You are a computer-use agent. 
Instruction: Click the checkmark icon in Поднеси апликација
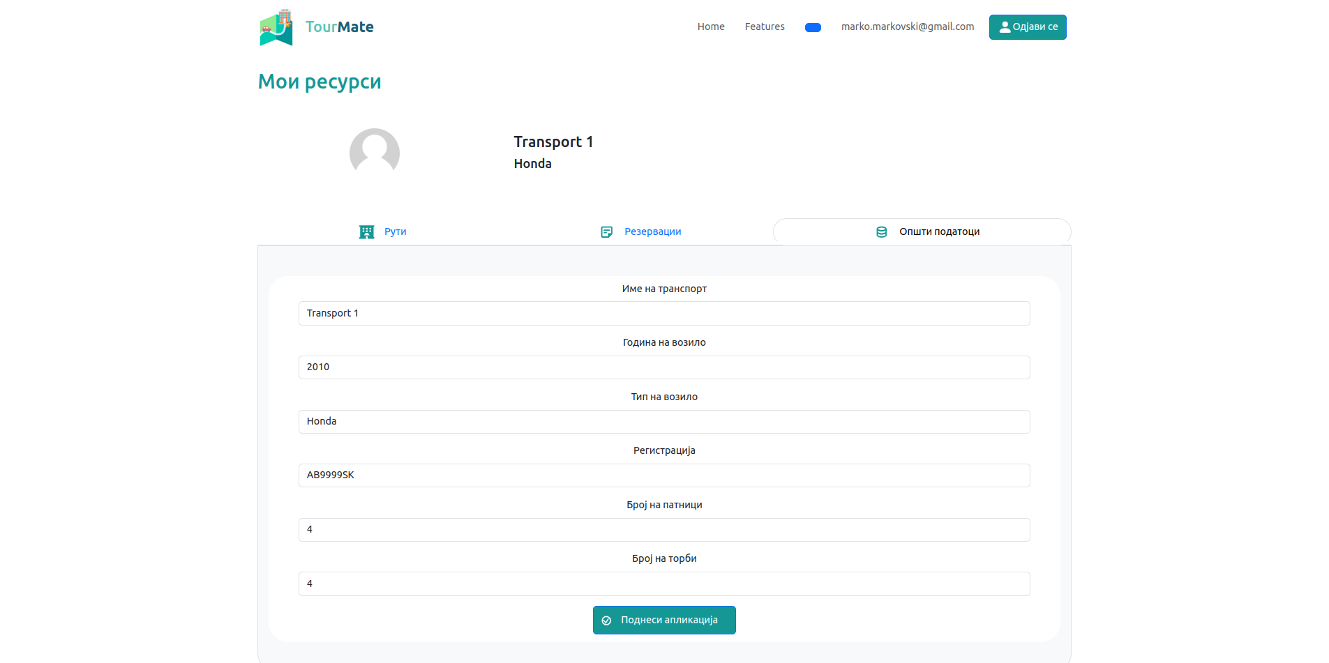(x=606, y=620)
